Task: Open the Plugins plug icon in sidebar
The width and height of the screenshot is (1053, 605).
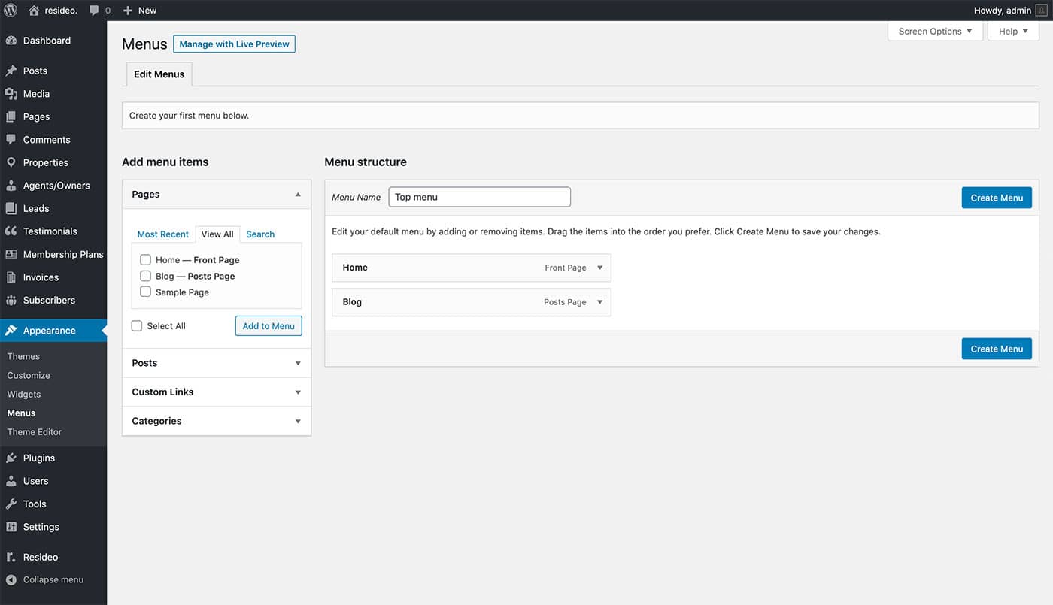Action: [11, 458]
